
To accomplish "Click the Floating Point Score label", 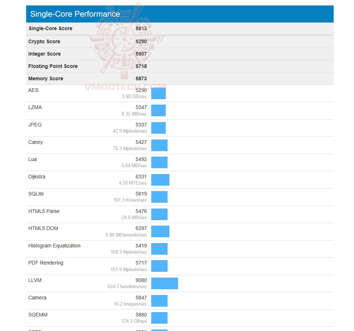I will (53, 66).
